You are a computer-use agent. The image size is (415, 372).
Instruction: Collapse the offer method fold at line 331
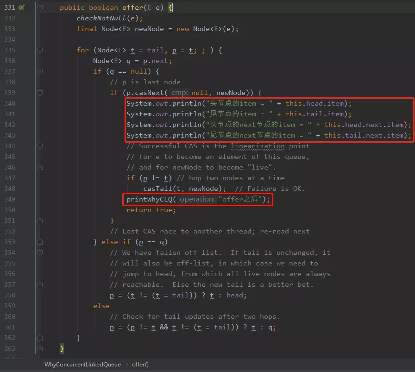pos(40,7)
